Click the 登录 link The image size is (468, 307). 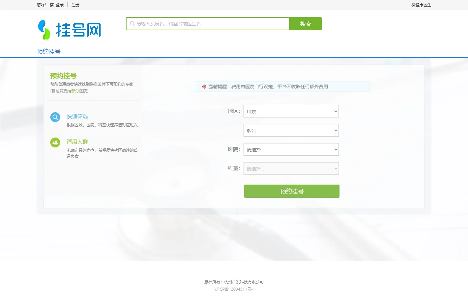tap(59, 5)
